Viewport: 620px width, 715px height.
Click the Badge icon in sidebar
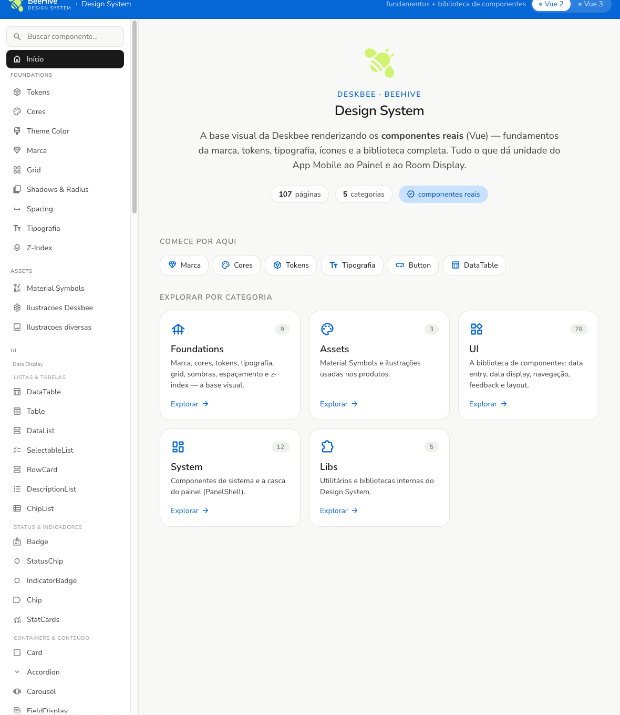coord(17,542)
